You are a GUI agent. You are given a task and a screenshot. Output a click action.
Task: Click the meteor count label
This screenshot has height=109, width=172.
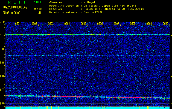click(38, 9)
